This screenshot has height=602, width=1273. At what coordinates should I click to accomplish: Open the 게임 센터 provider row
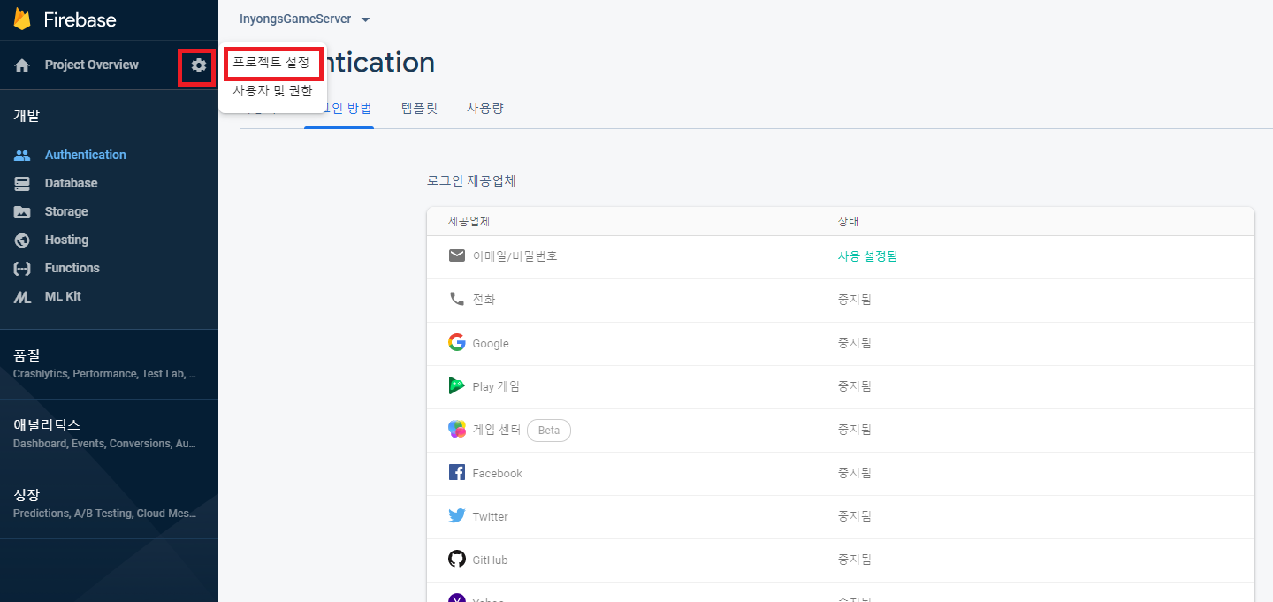[x=840, y=430]
